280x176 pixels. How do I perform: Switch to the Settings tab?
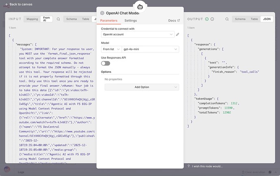(x=131, y=20)
